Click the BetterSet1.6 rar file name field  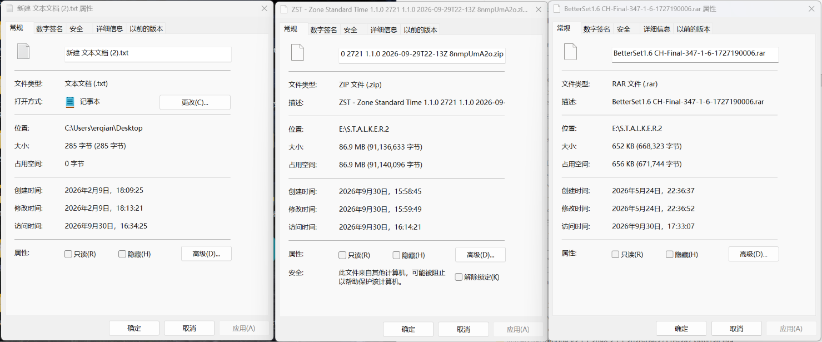click(695, 54)
